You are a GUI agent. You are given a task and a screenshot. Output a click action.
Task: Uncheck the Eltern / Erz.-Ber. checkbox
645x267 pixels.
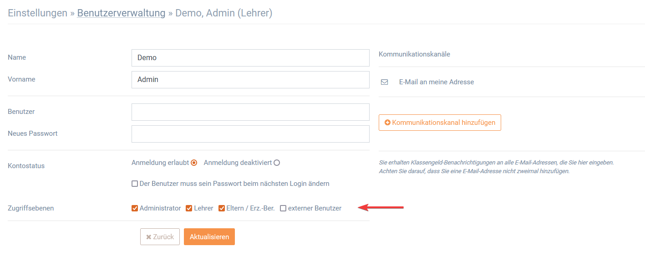(222, 208)
